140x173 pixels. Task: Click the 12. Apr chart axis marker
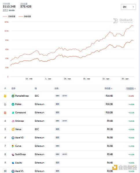coord(106,79)
